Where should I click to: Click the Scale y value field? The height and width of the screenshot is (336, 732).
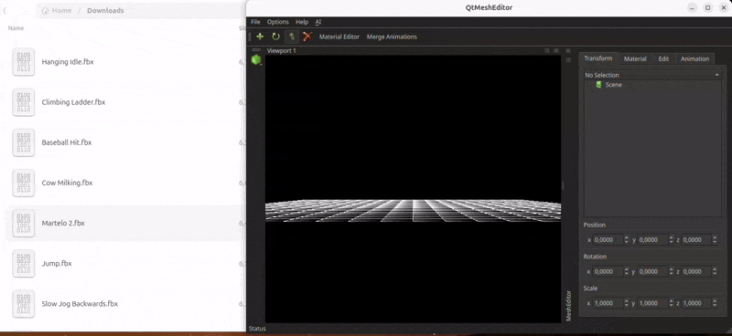tap(652, 303)
